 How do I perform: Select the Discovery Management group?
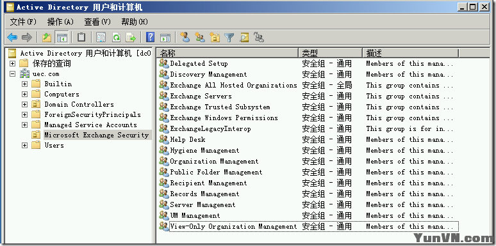pyautogui.click(x=208, y=74)
